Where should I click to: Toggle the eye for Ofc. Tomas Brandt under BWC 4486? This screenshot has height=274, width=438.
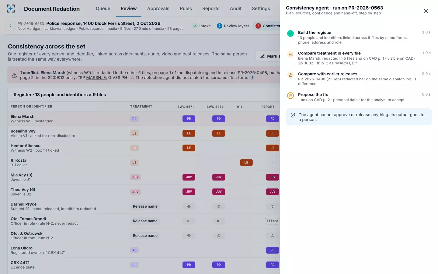click(219, 221)
